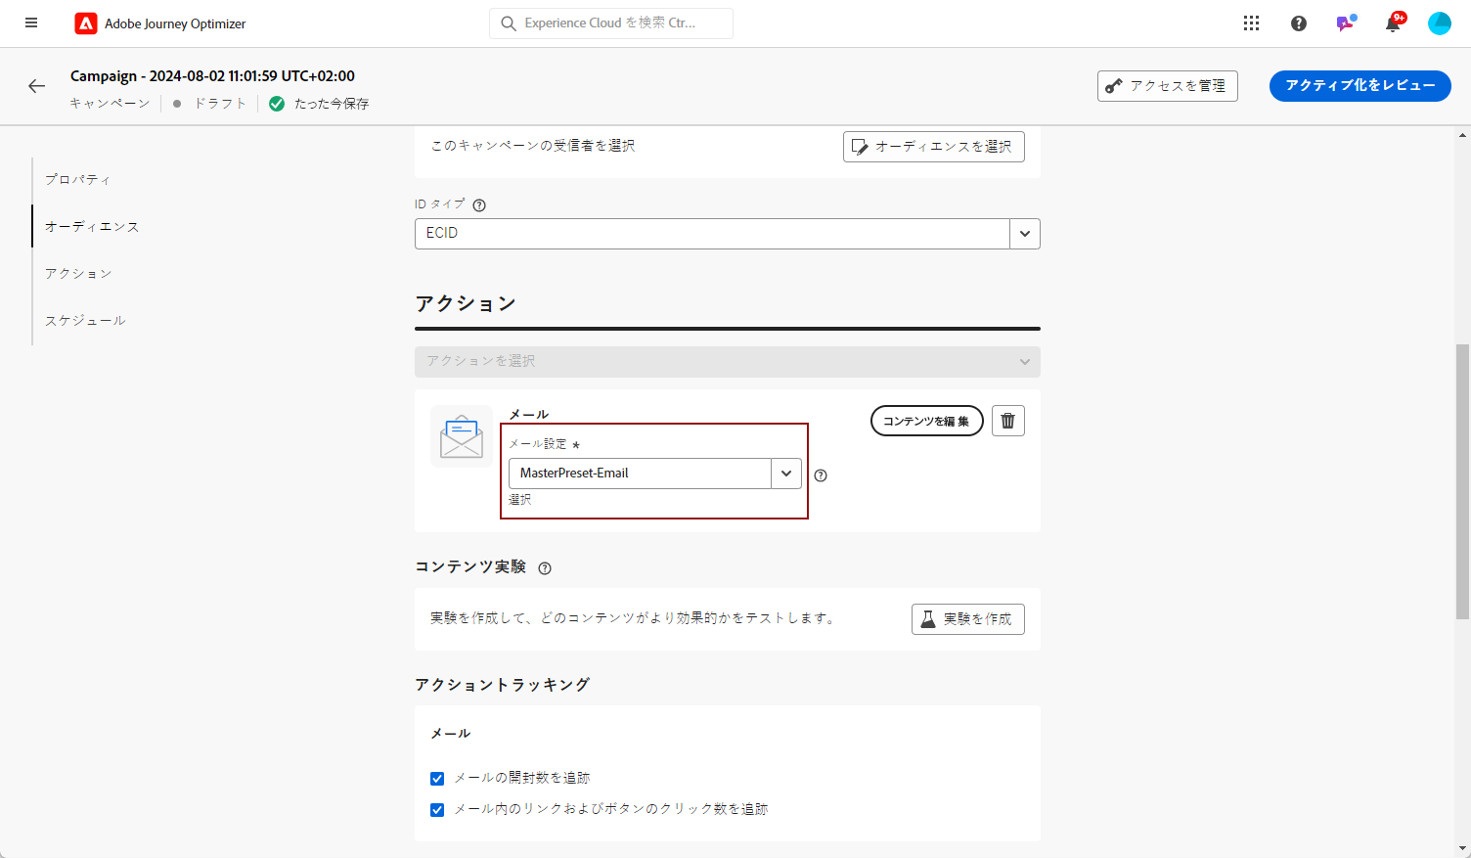
Task: Delete the email action via trash icon
Action: 1007,421
